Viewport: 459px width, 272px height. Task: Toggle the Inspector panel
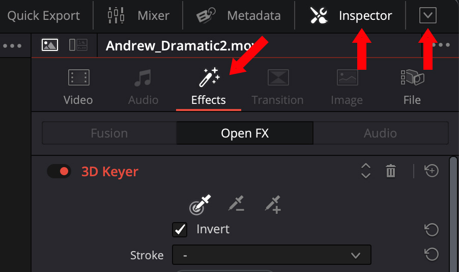pos(351,15)
